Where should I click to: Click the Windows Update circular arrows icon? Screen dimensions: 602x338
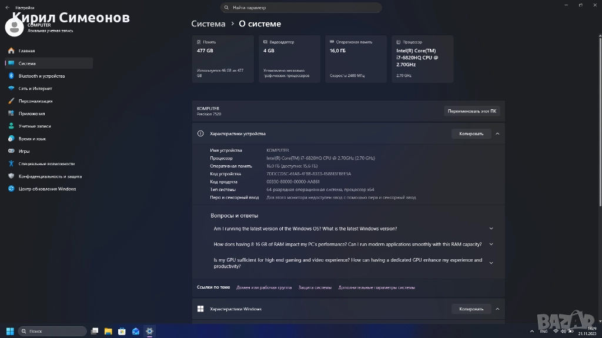tap(11, 189)
